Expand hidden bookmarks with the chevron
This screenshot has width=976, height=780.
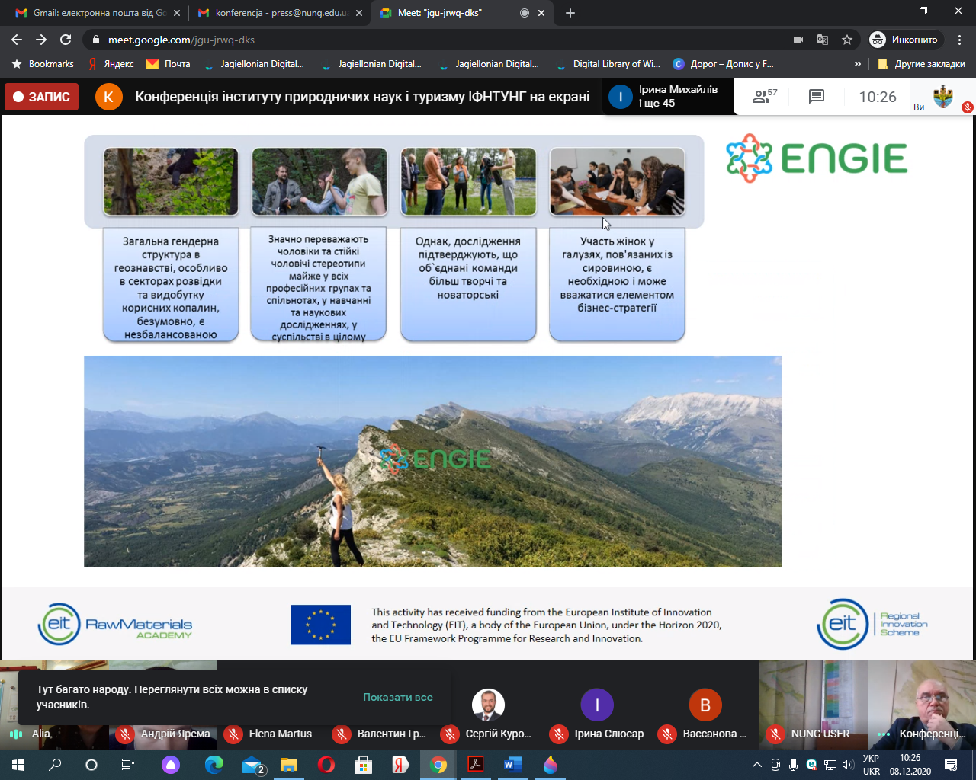(x=858, y=64)
